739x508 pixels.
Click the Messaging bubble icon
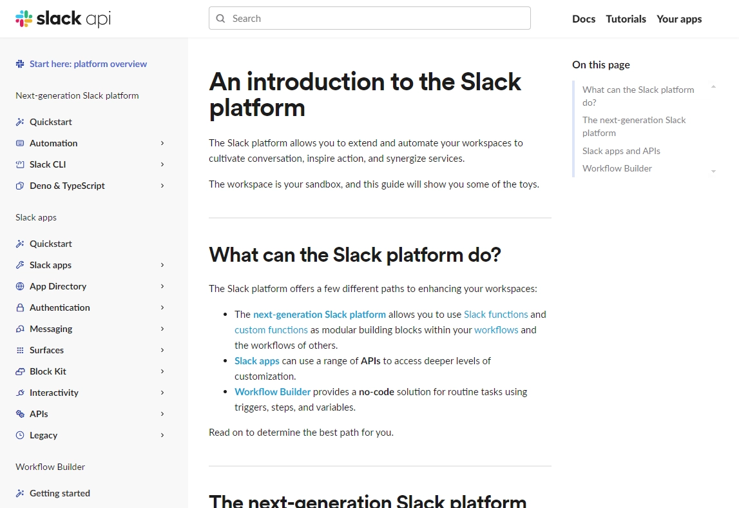pos(20,328)
